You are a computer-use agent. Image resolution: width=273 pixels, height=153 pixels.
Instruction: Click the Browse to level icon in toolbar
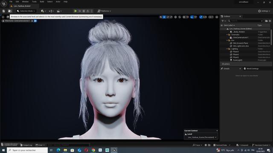pyautogui.click(x=10, y=11)
